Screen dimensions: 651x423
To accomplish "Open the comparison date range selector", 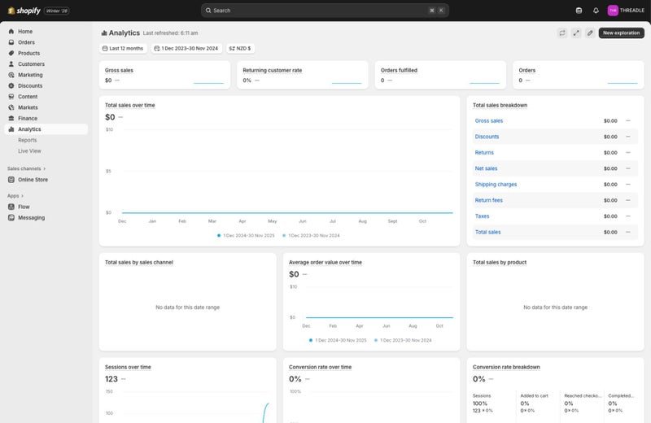I will tap(186, 49).
